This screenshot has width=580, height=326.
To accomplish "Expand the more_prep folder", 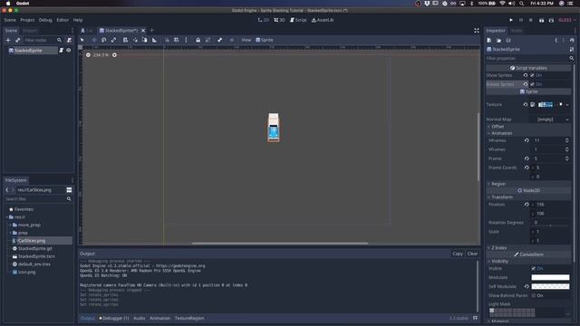I will 10,225.
